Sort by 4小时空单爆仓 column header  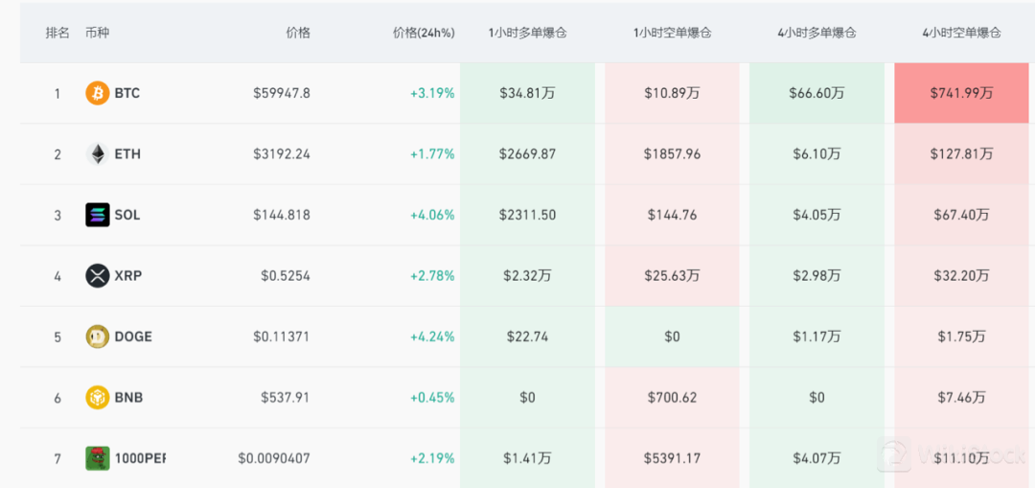pyautogui.click(x=961, y=33)
